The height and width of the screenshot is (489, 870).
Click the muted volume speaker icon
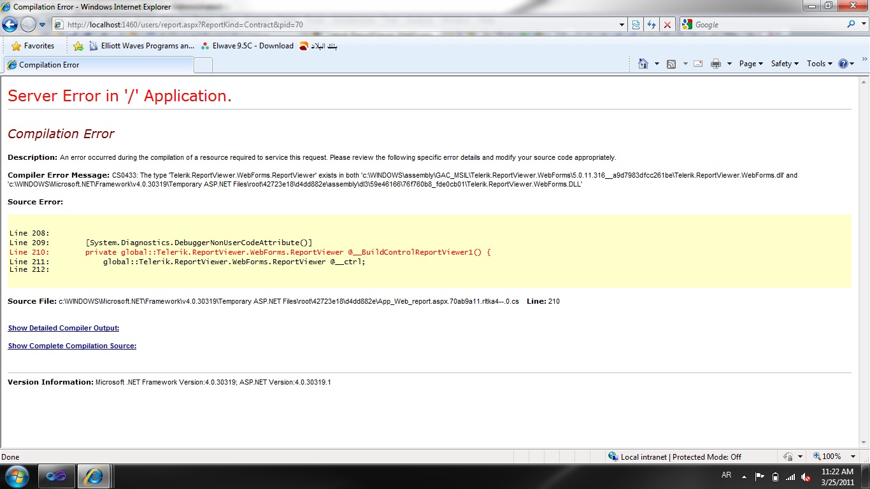pos(806,476)
